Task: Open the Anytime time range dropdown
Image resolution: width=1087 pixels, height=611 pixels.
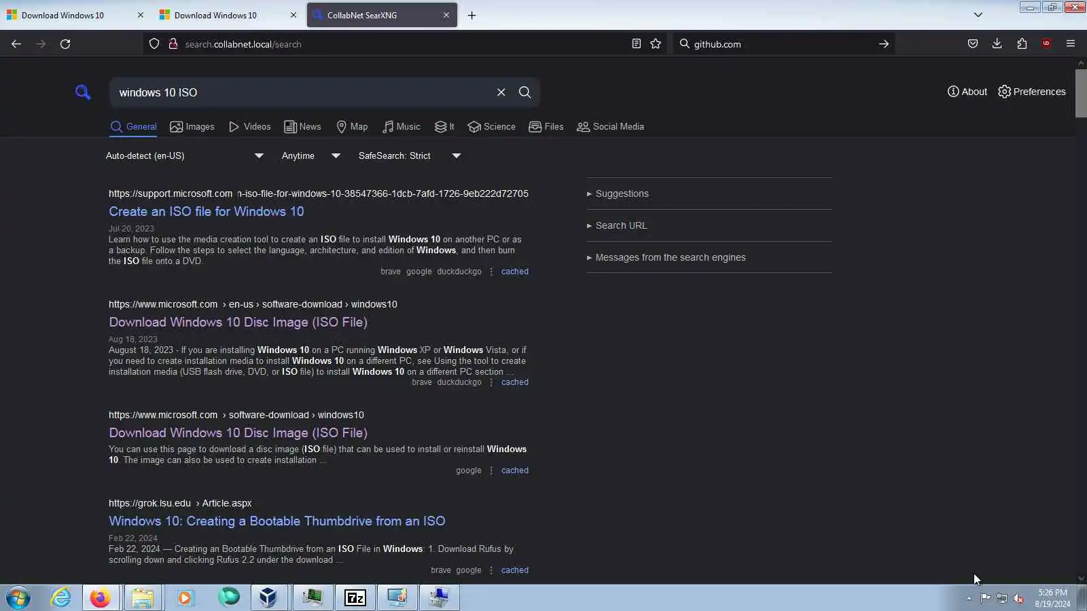Action: tap(310, 156)
